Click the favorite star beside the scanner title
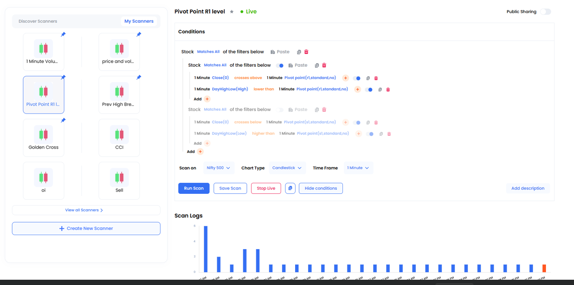Image resolution: width=574 pixels, height=285 pixels. [232, 12]
